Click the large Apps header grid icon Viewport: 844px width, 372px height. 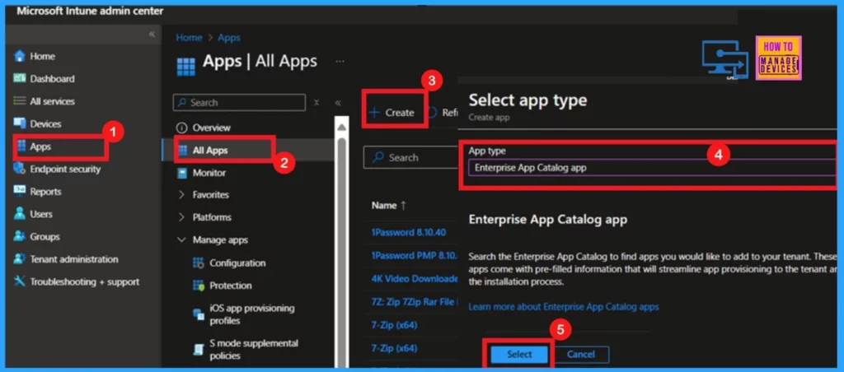(186, 67)
